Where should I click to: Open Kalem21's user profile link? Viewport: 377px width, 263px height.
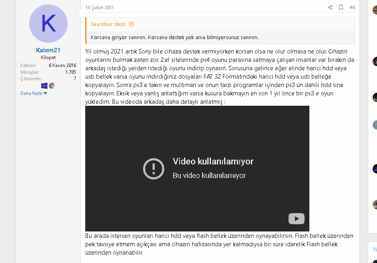(48, 50)
